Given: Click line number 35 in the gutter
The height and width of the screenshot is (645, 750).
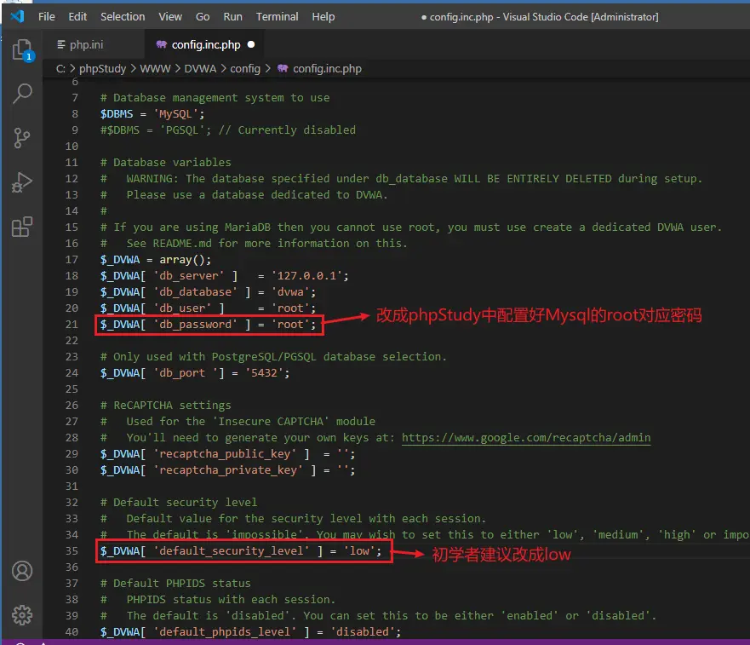Looking at the screenshot, I should click(72, 550).
